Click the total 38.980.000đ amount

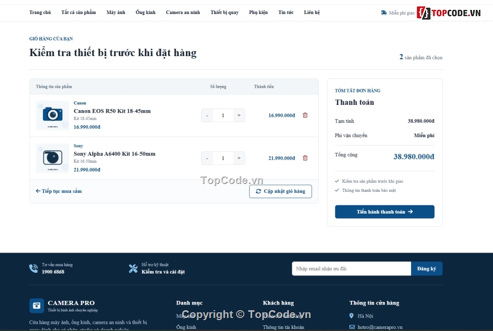point(414,156)
